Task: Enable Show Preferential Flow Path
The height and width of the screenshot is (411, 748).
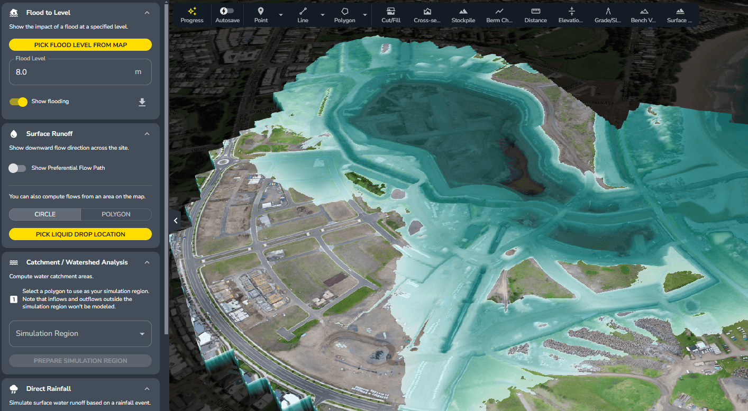Action: click(x=17, y=168)
